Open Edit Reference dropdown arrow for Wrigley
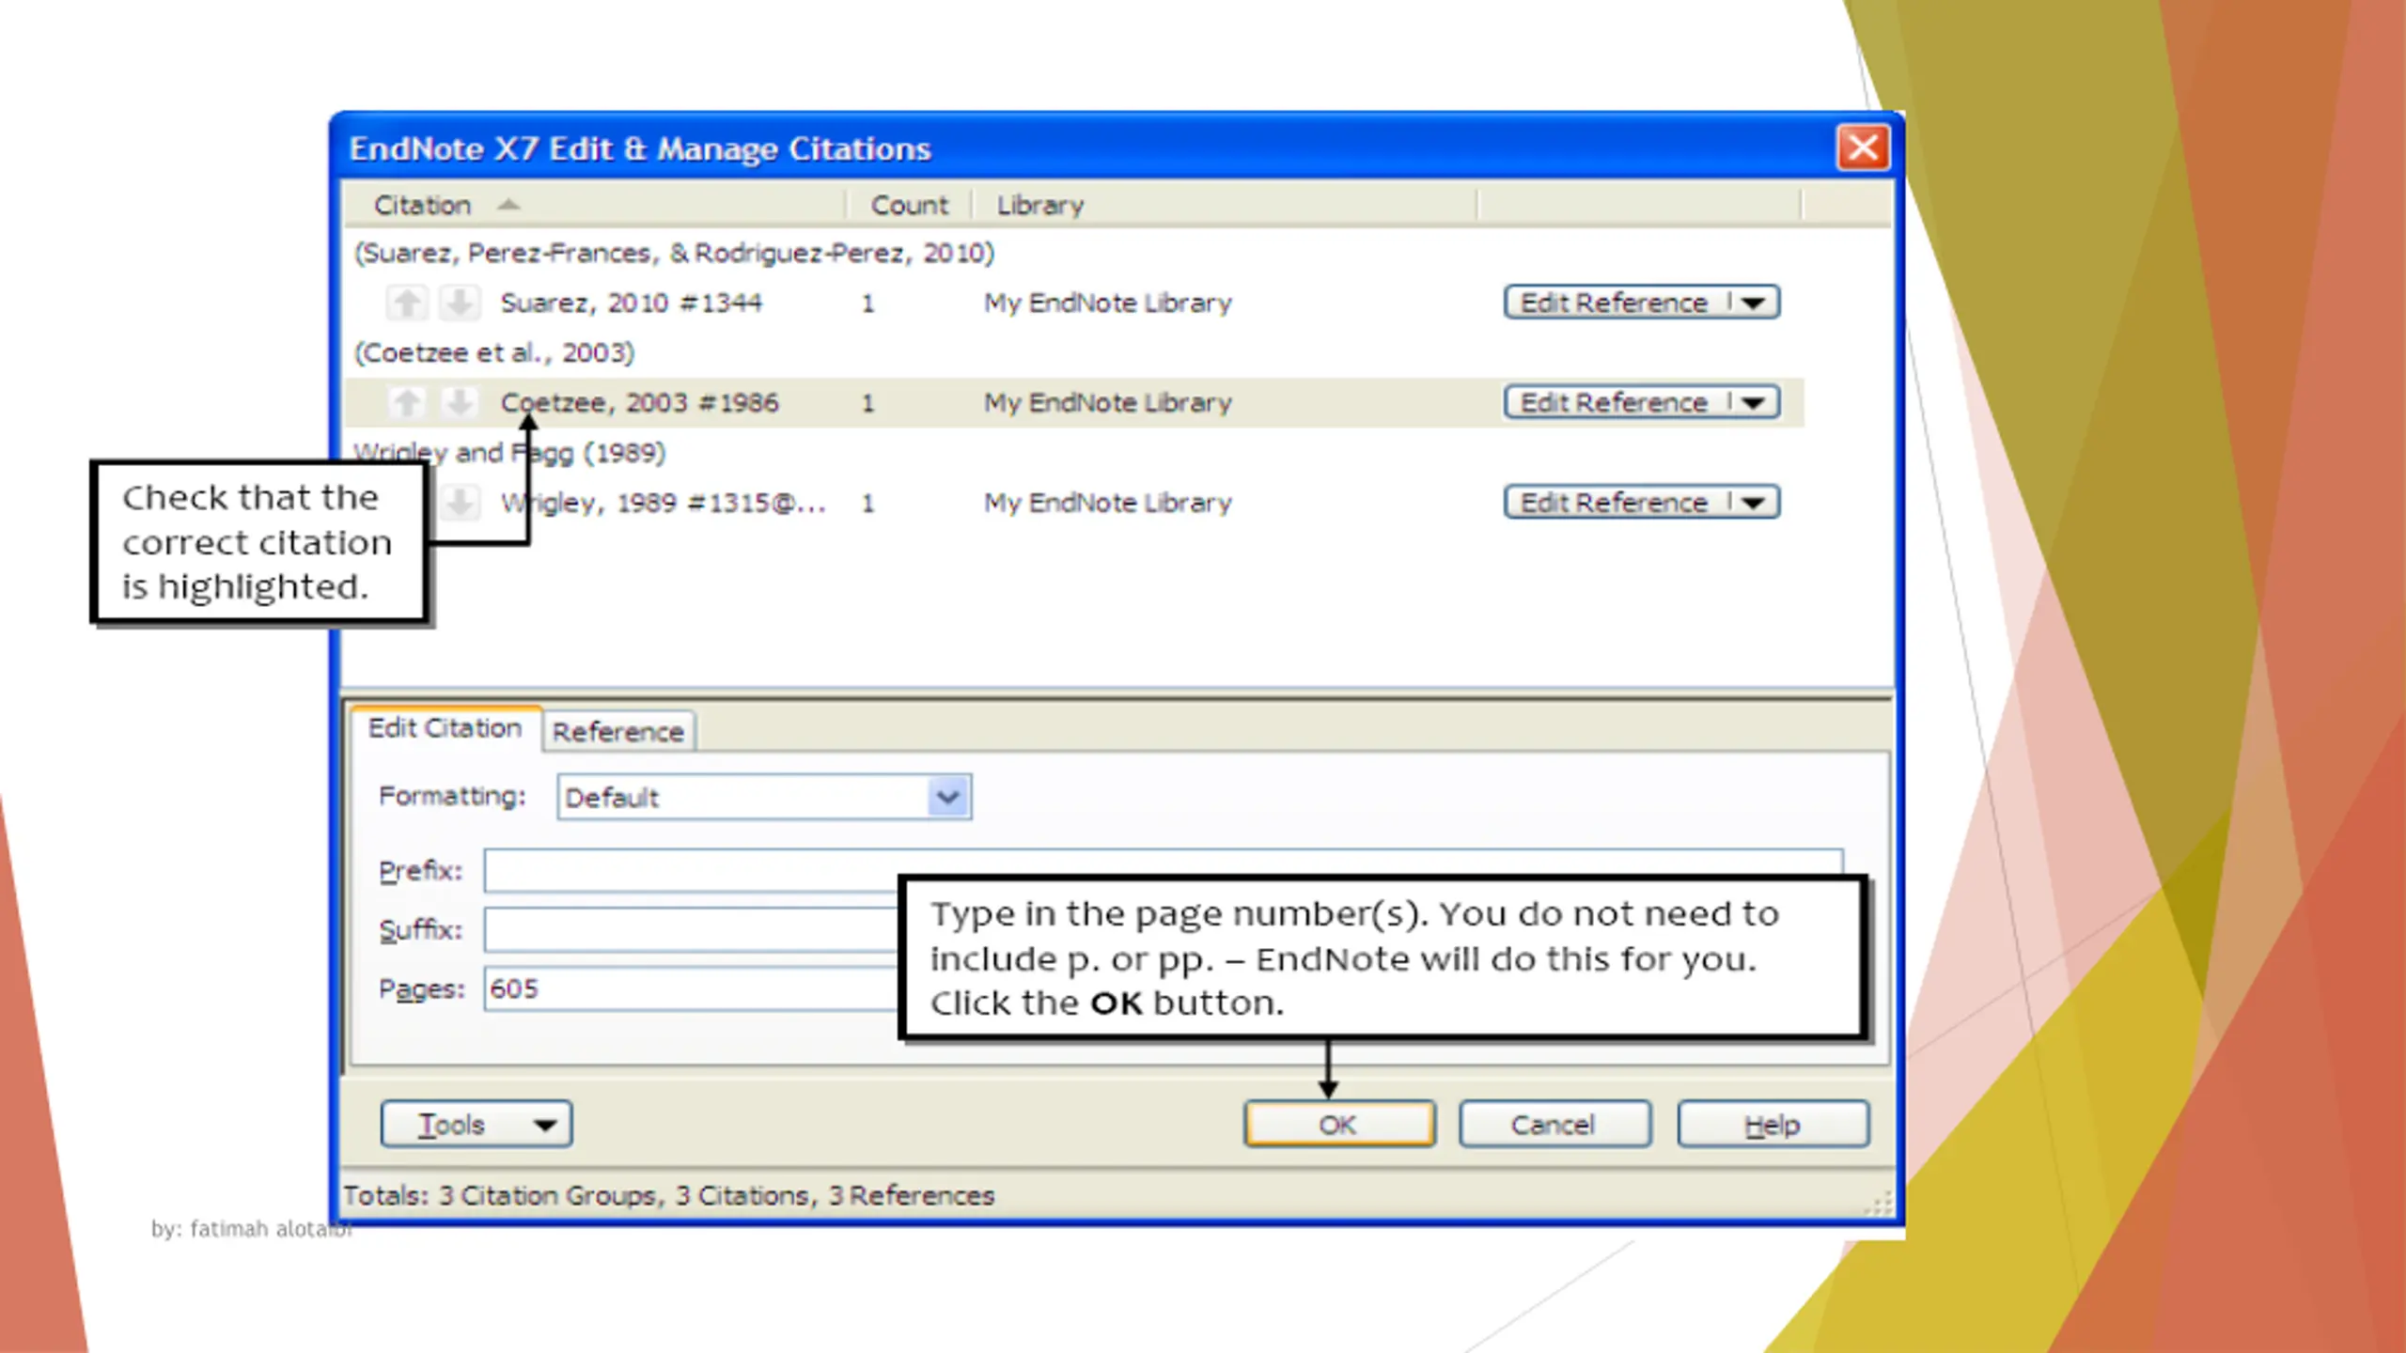 1753,503
